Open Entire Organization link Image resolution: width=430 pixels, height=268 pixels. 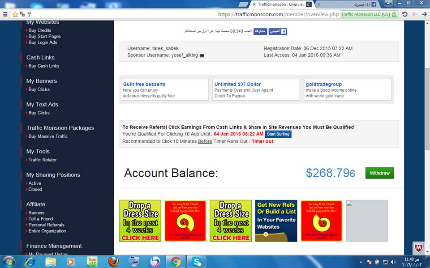(x=47, y=231)
